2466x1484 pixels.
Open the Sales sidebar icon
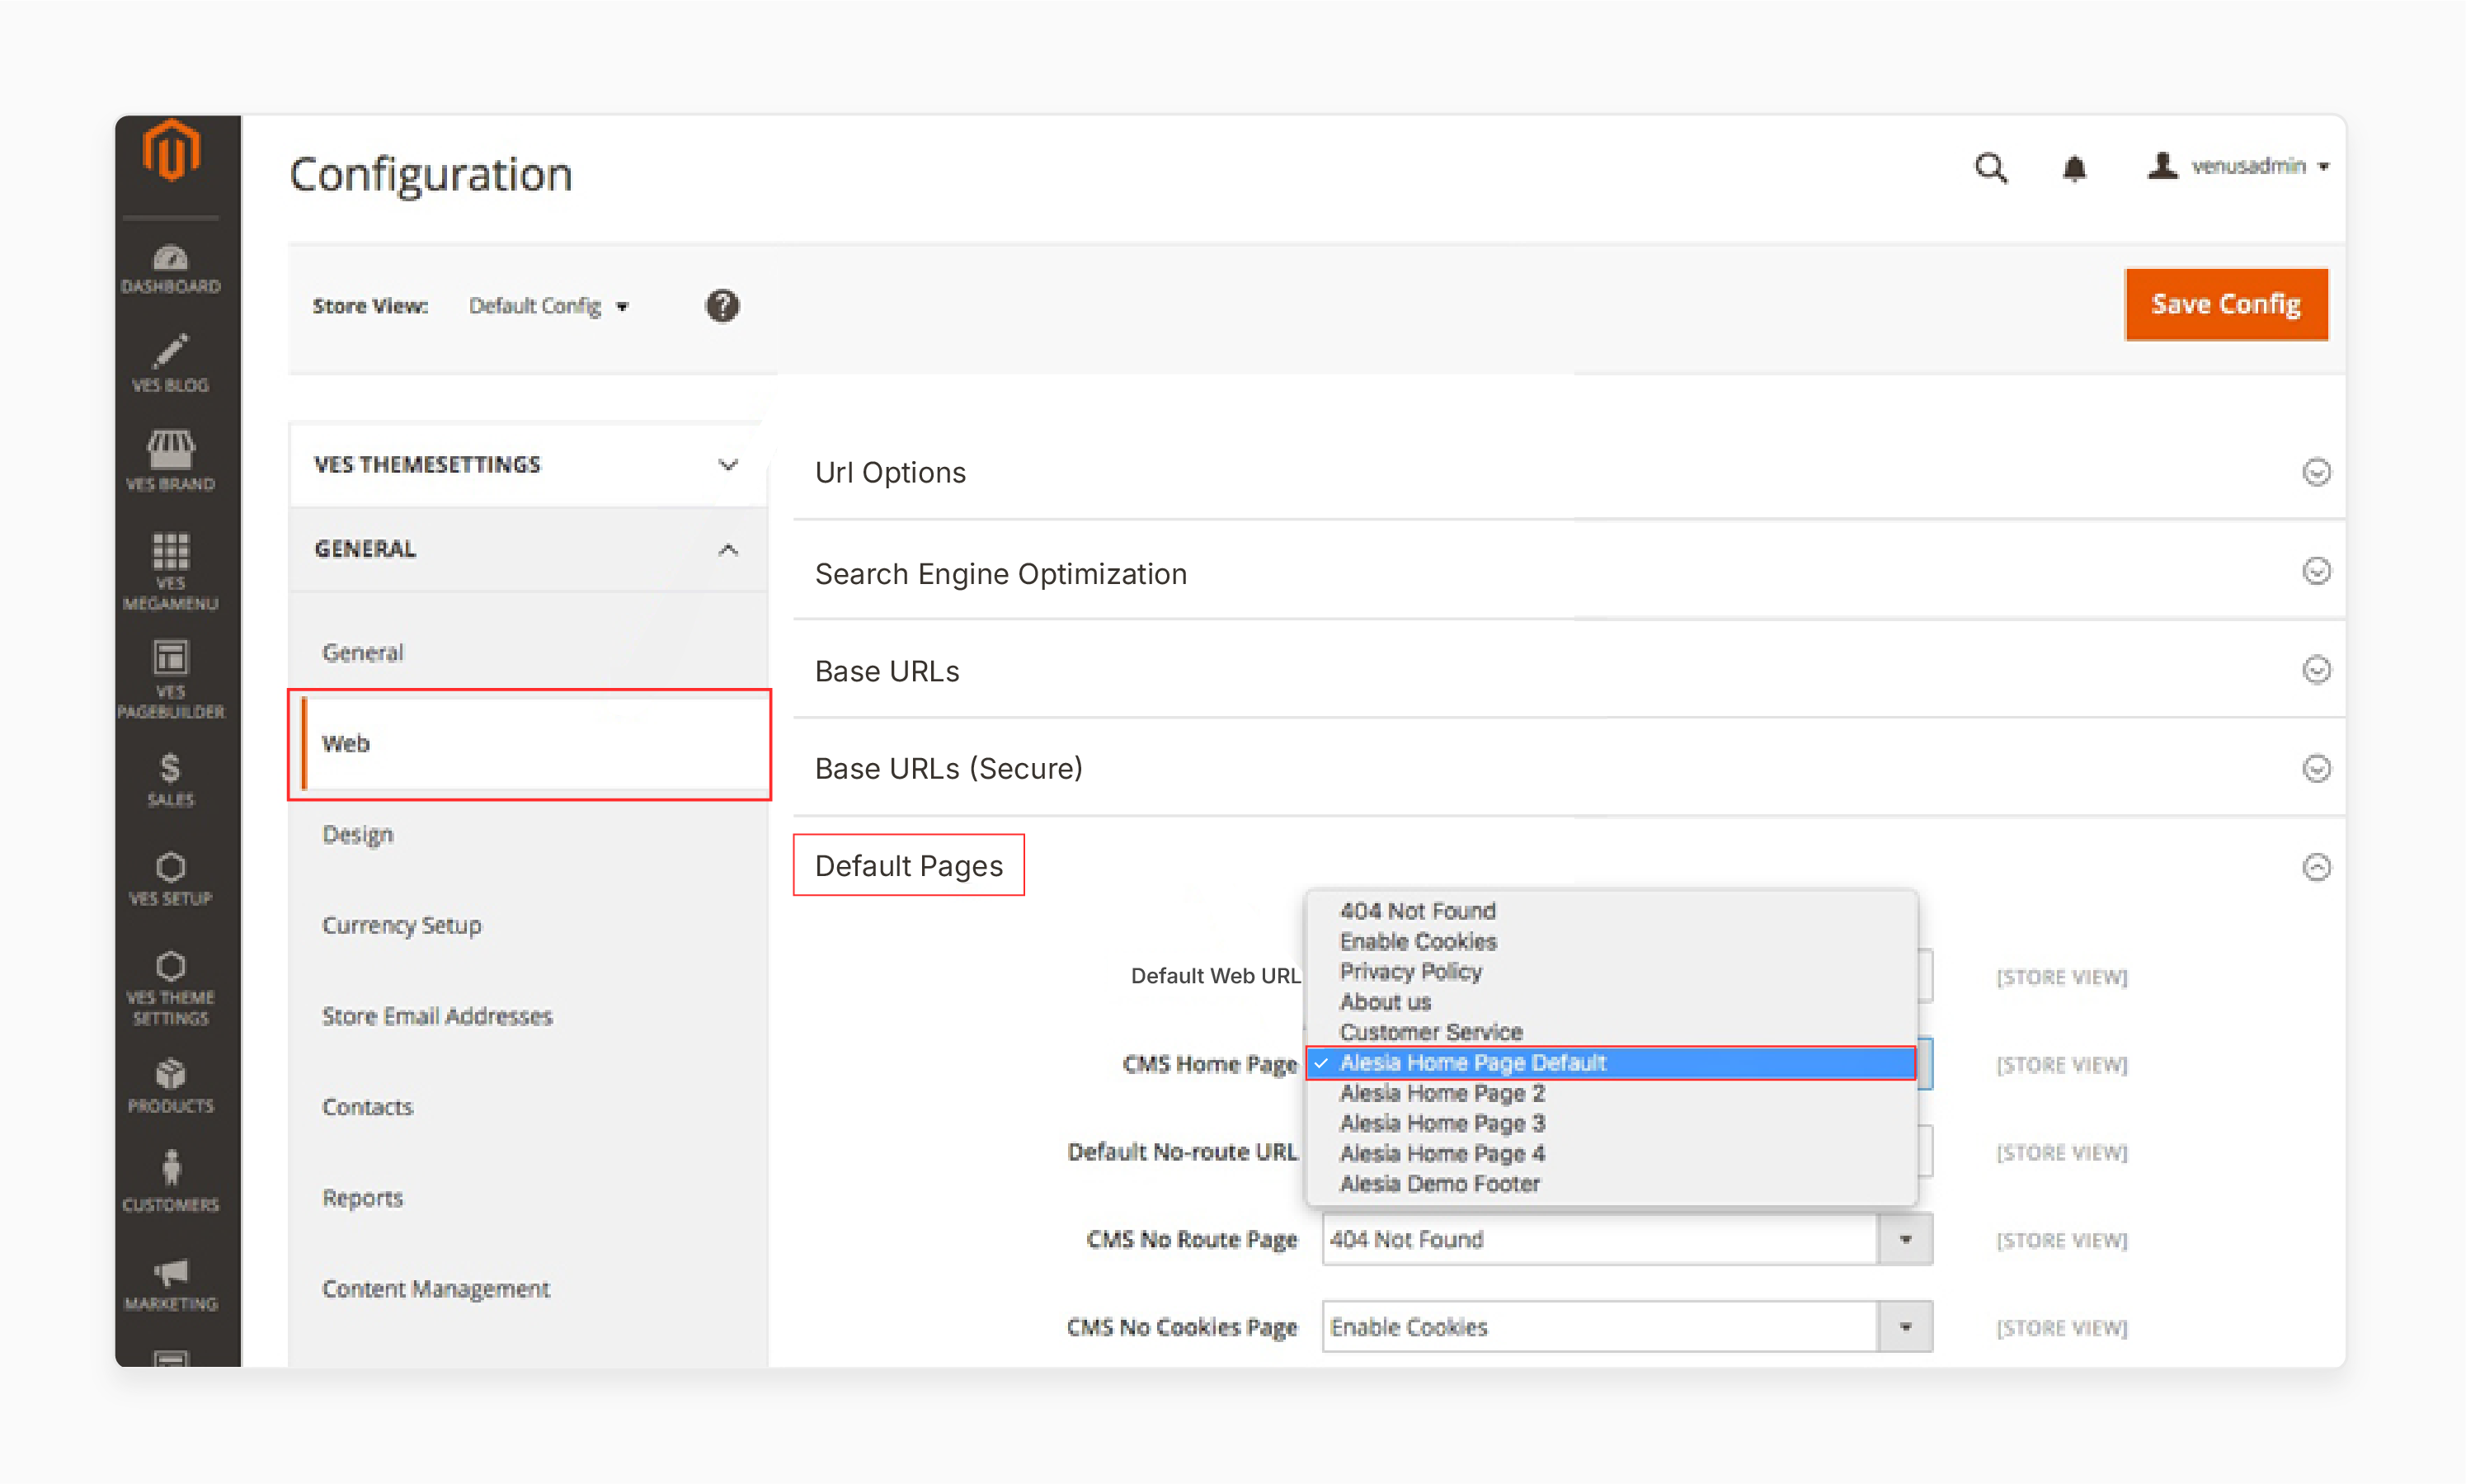(x=171, y=780)
